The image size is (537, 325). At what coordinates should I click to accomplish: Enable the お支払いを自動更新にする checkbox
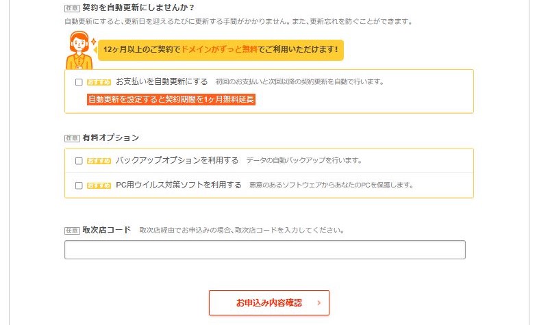(x=79, y=82)
